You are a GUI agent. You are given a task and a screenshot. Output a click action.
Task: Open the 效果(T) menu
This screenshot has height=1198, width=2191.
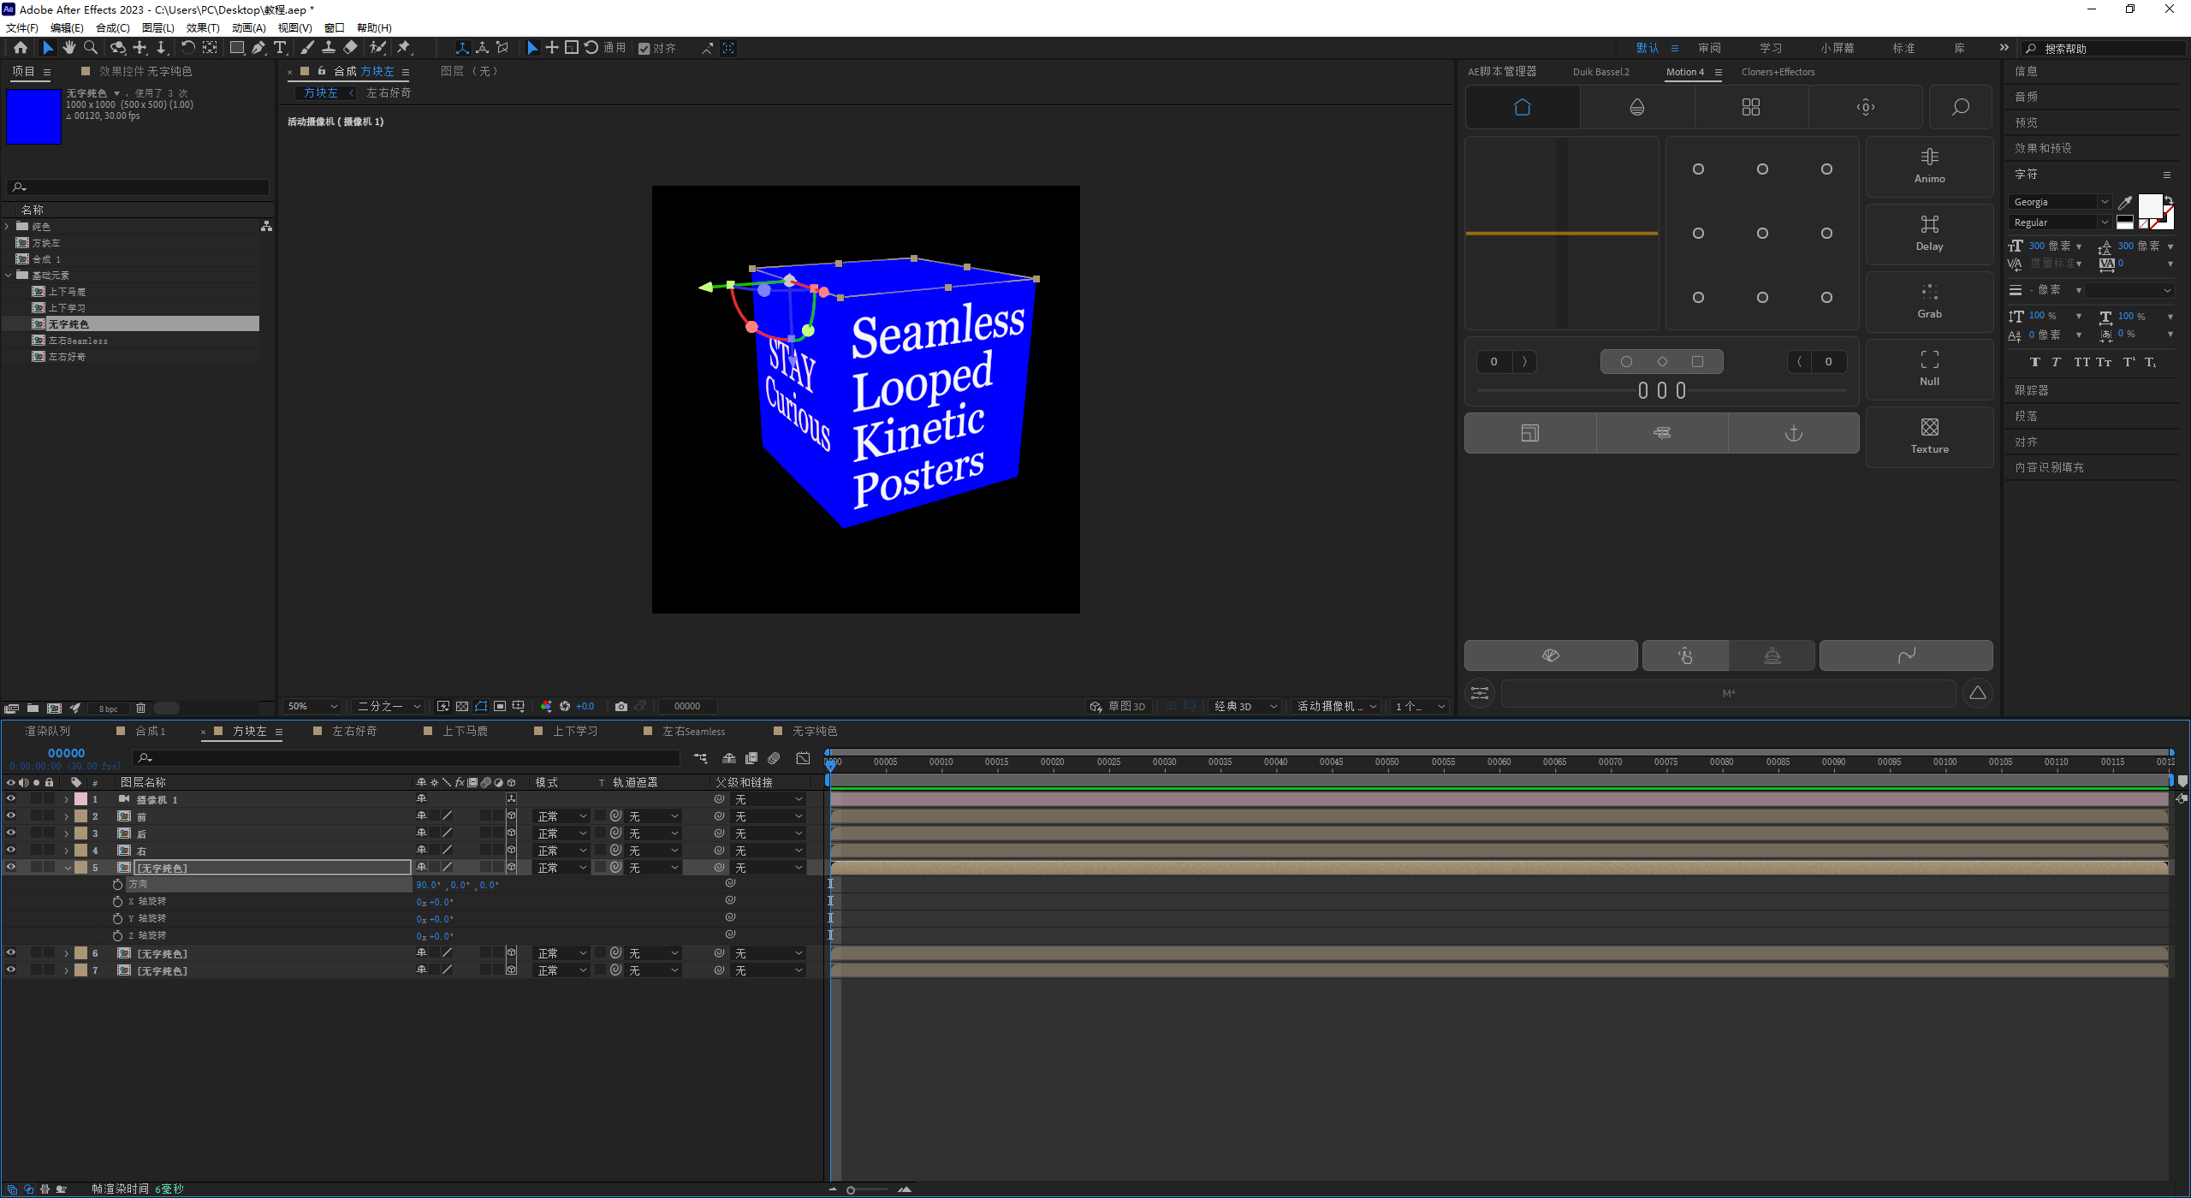coord(202,27)
